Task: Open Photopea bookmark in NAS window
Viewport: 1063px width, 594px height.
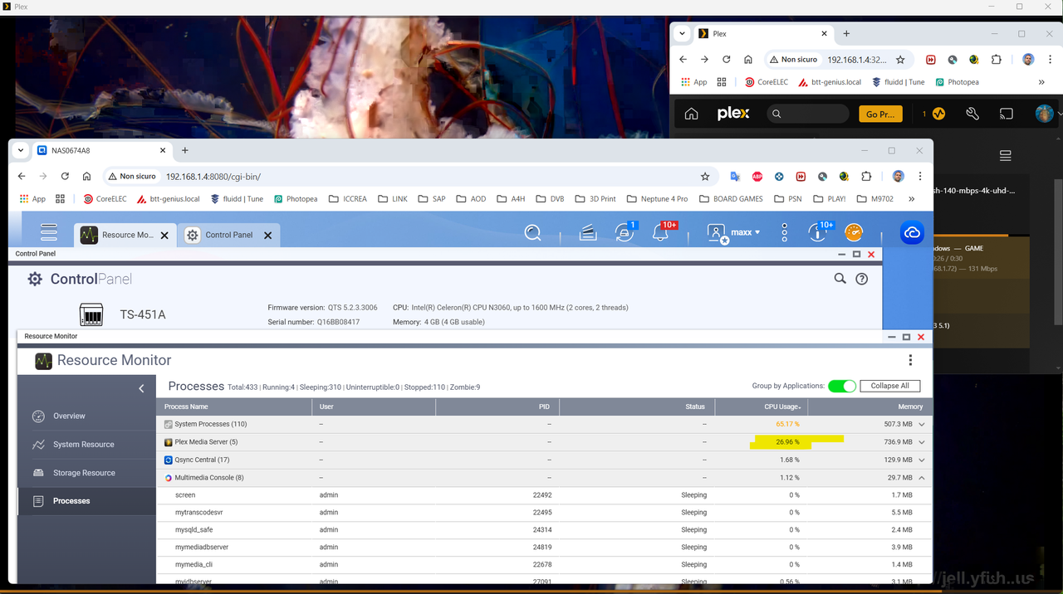Action: tap(296, 199)
